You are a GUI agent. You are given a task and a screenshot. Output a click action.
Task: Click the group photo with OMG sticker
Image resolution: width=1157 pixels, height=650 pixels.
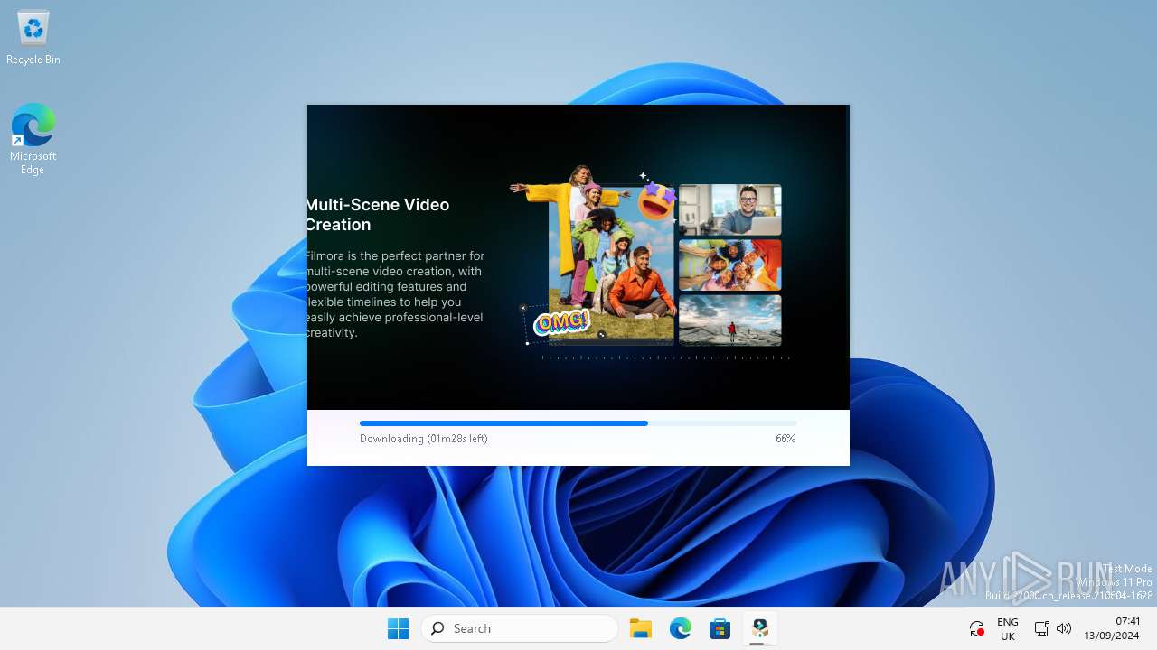(x=612, y=265)
